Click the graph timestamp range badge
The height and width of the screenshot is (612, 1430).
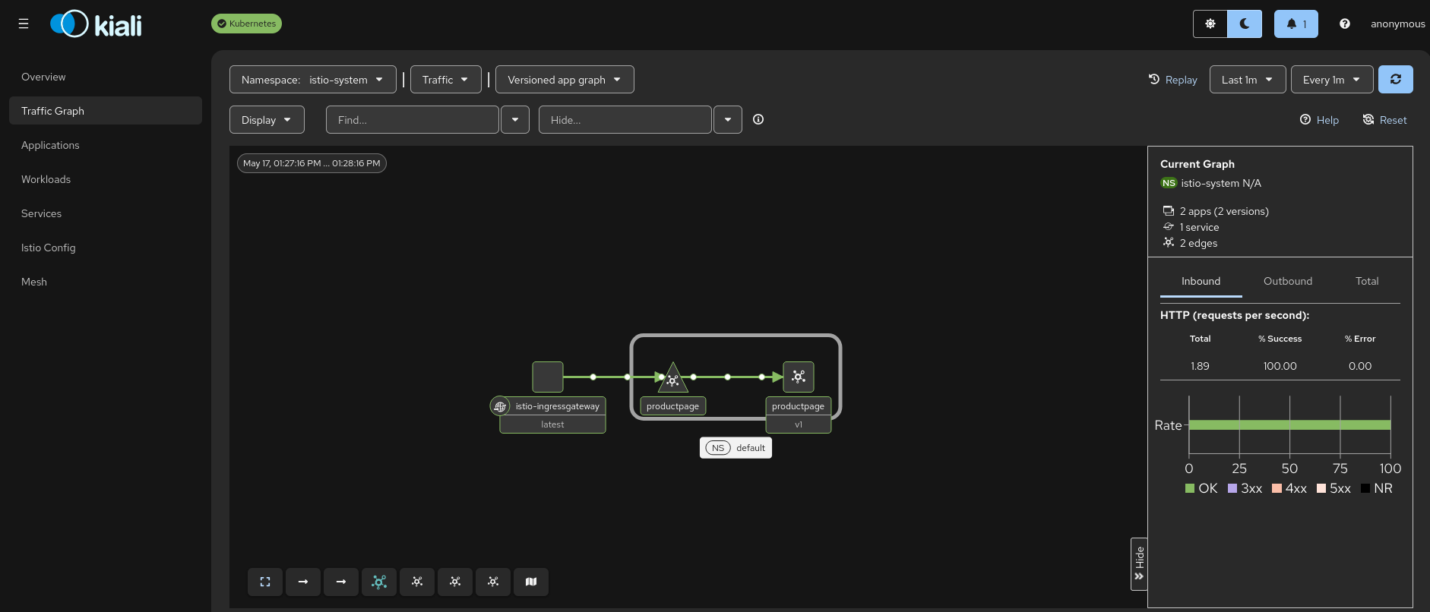click(x=312, y=163)
